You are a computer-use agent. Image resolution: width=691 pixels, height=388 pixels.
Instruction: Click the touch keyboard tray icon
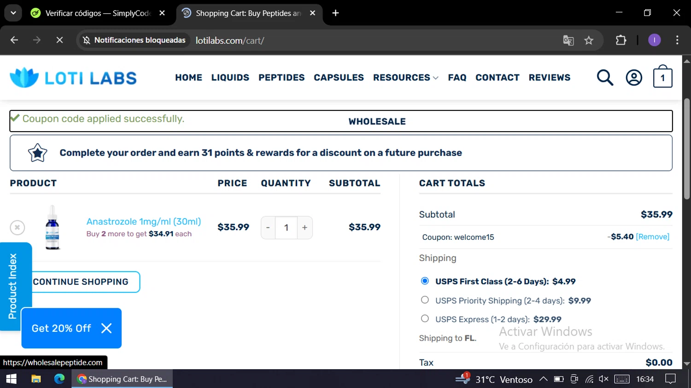click(x=622, y=379)
